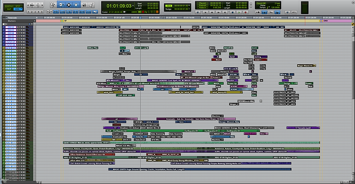355x184 pixels.
Task: Click the Tab to Transients icon
Action: [x=56, y=11]
